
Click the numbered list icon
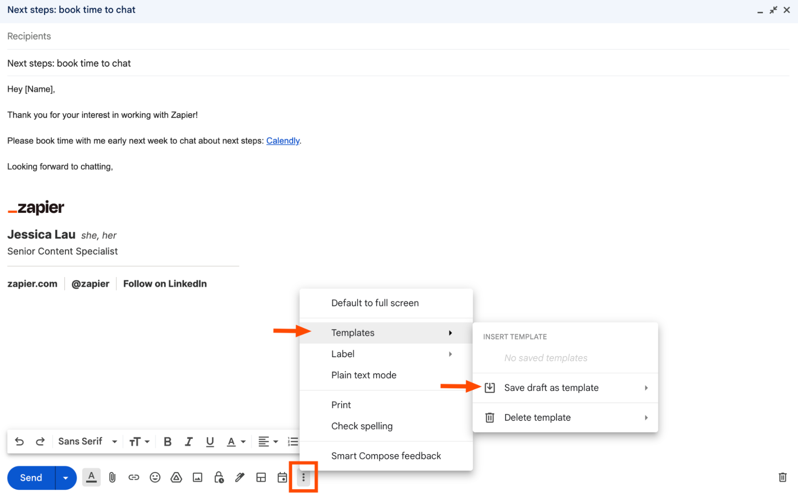tap(293, 441)
